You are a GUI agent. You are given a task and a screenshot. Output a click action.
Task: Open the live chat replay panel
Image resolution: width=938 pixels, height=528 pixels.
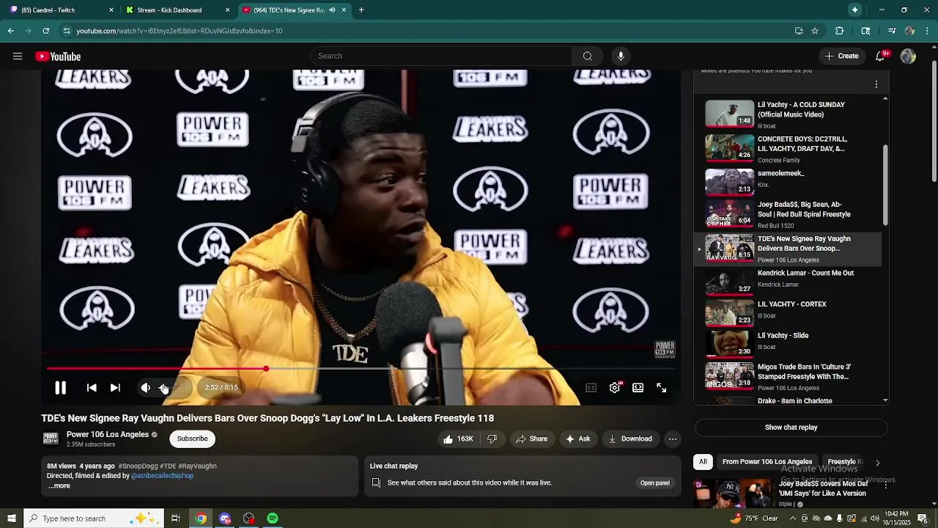tap(655, 483)
